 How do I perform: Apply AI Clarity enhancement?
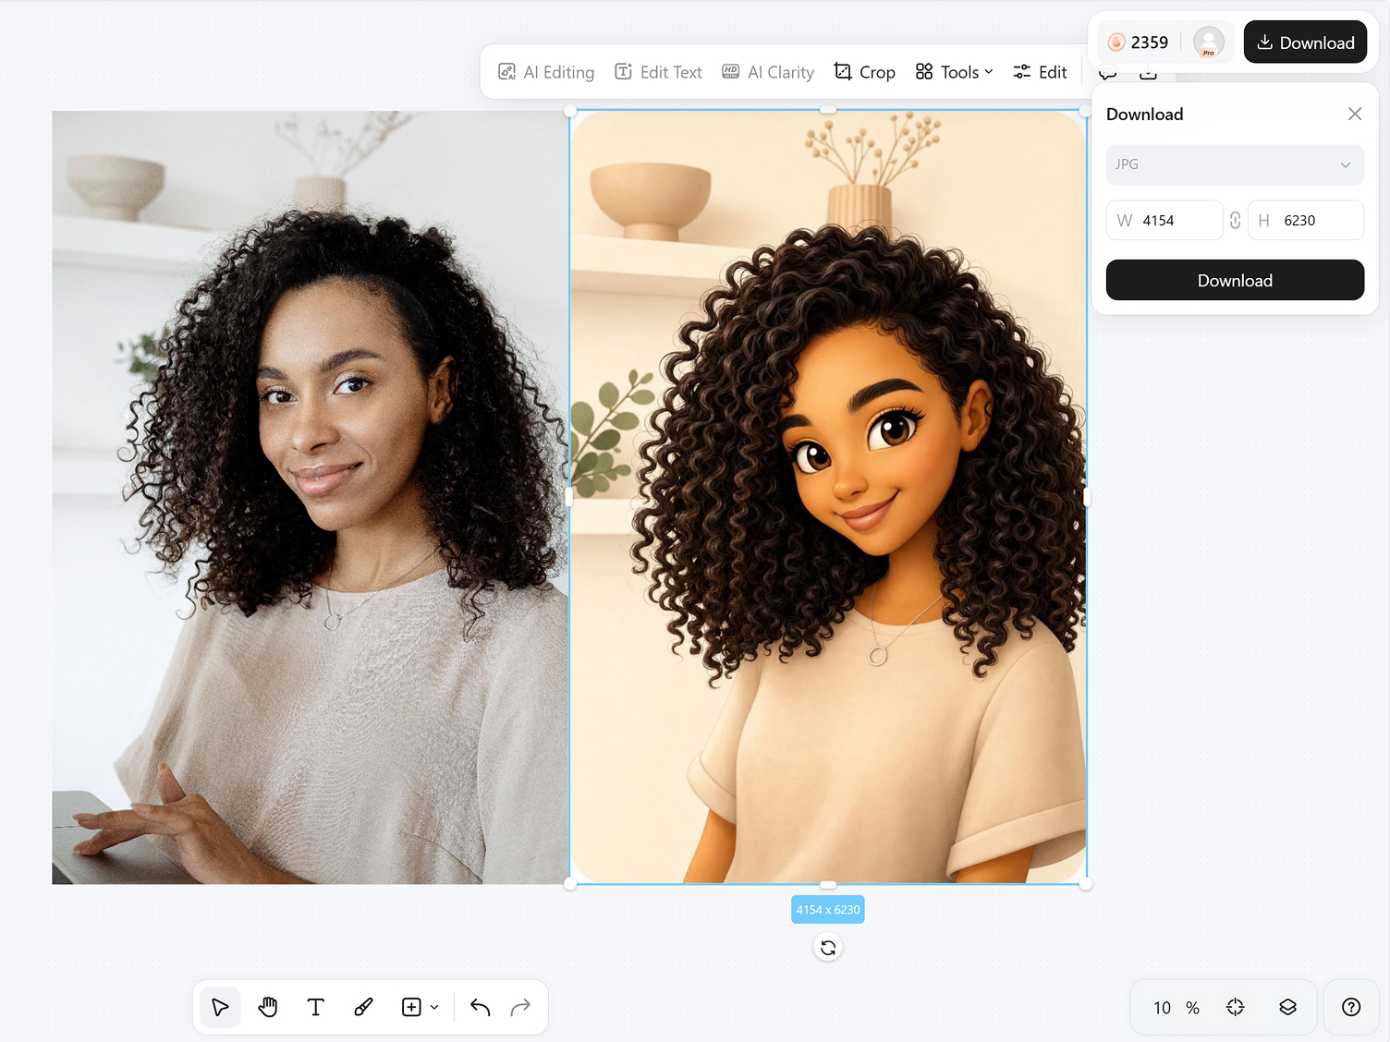point(768,72)
